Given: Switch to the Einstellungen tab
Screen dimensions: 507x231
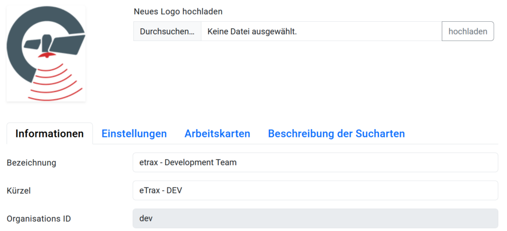Looking at the screenshot, I should point(134,134).
